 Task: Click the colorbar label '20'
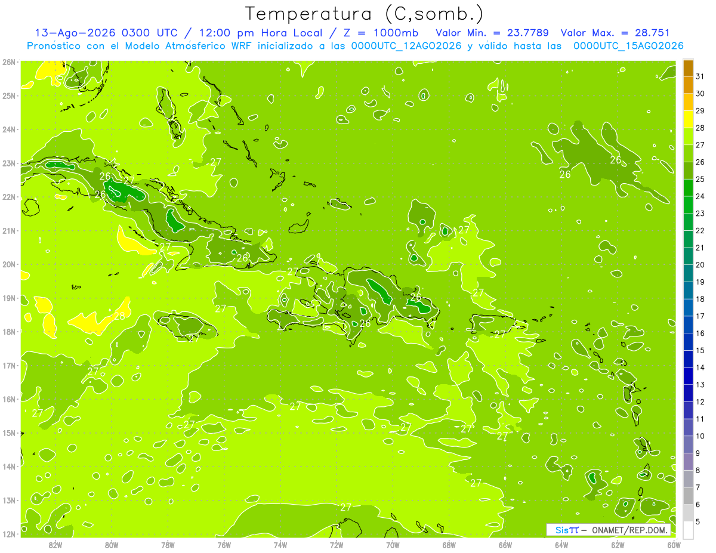click(x=700, y=265)
